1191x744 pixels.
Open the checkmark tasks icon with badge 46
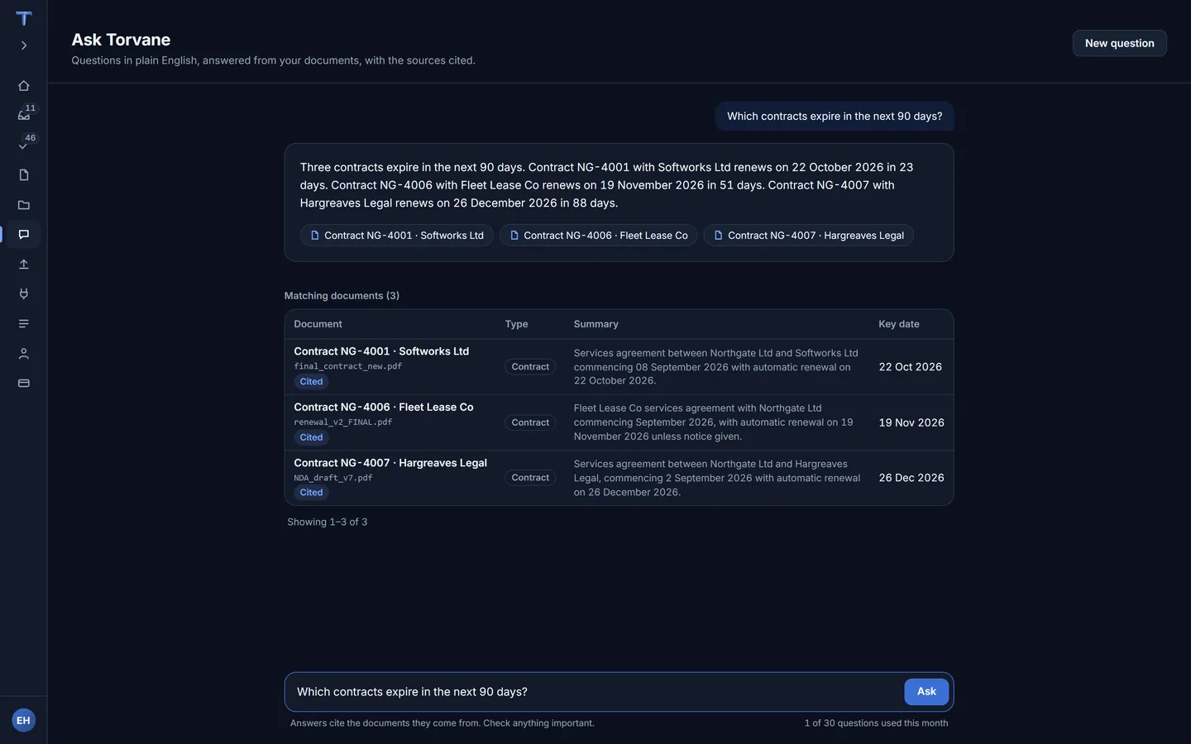click(24, 145)
